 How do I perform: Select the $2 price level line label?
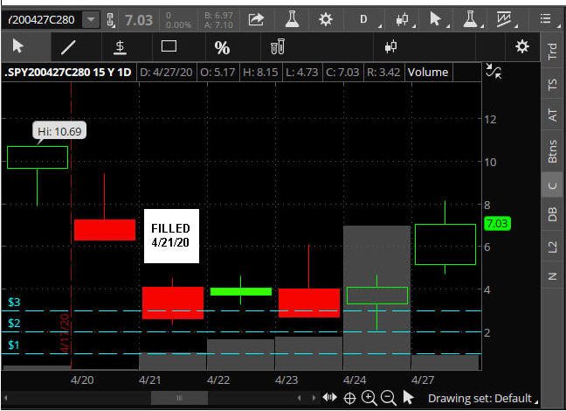pos(14,323)
